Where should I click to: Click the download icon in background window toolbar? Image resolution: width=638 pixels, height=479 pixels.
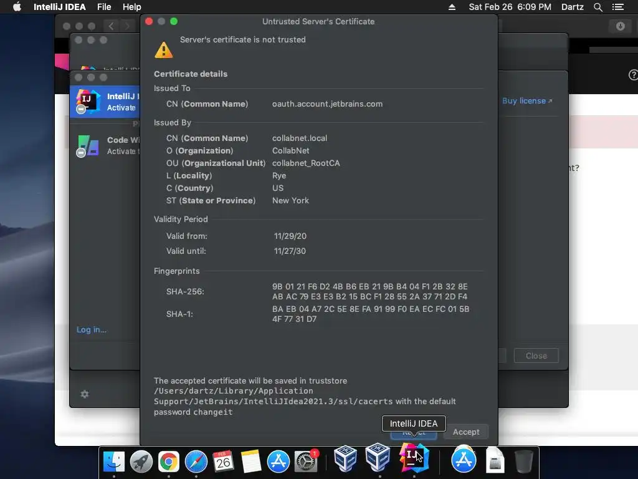point(620,26)
